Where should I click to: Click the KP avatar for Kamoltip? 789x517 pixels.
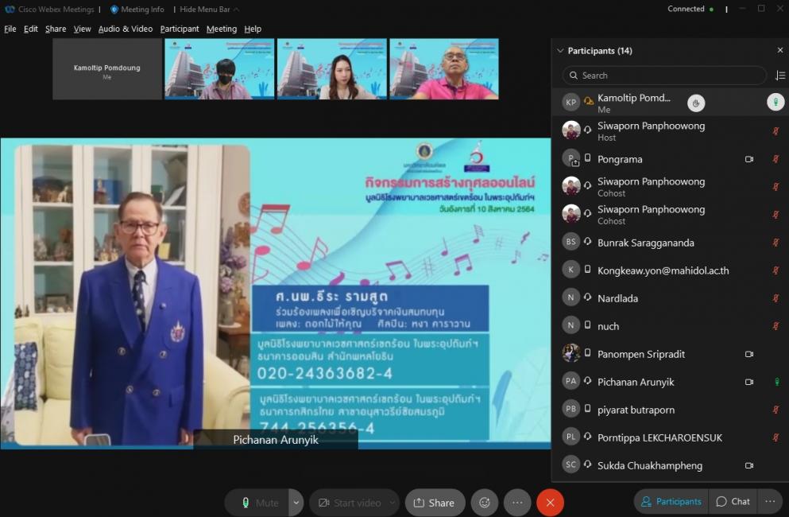pyautogui.click(x=570, y=103)
